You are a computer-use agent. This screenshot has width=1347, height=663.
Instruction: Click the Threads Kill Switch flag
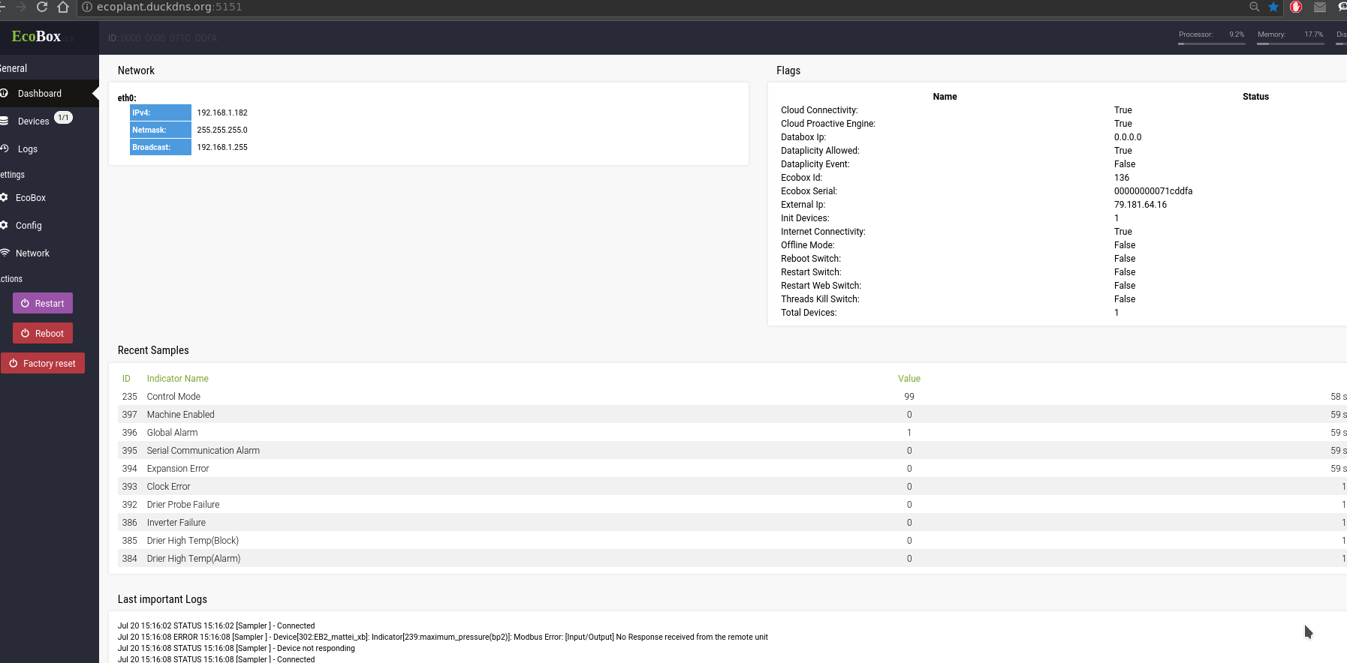click(x=820, y=299)
